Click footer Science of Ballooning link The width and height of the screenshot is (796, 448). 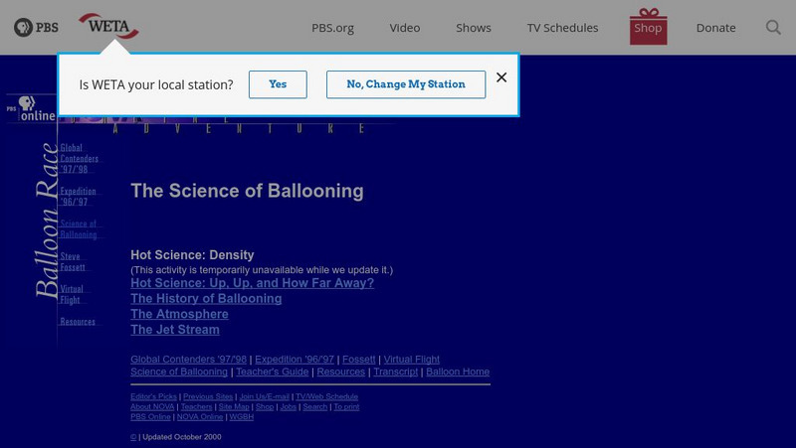click(179, 372)
